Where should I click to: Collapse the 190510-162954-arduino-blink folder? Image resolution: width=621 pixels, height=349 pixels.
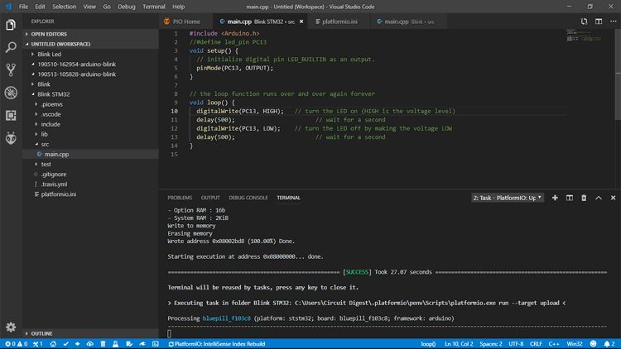91,65
